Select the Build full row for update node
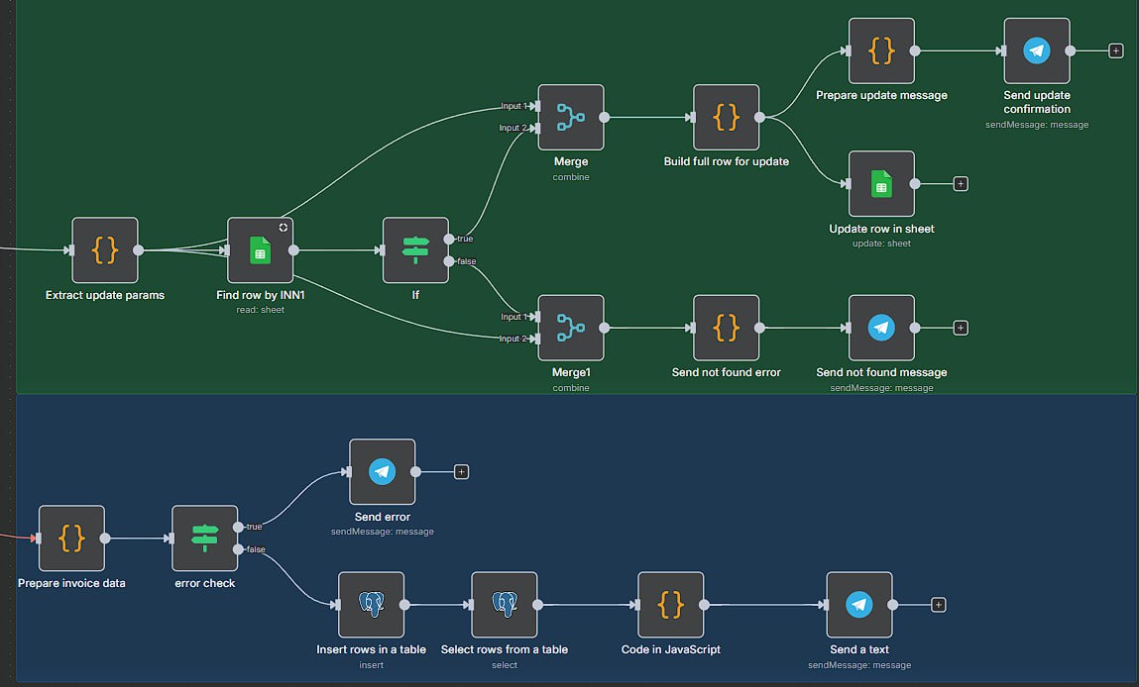The width and height of the screenshot is (1139, 687). [x=727, y=118]
